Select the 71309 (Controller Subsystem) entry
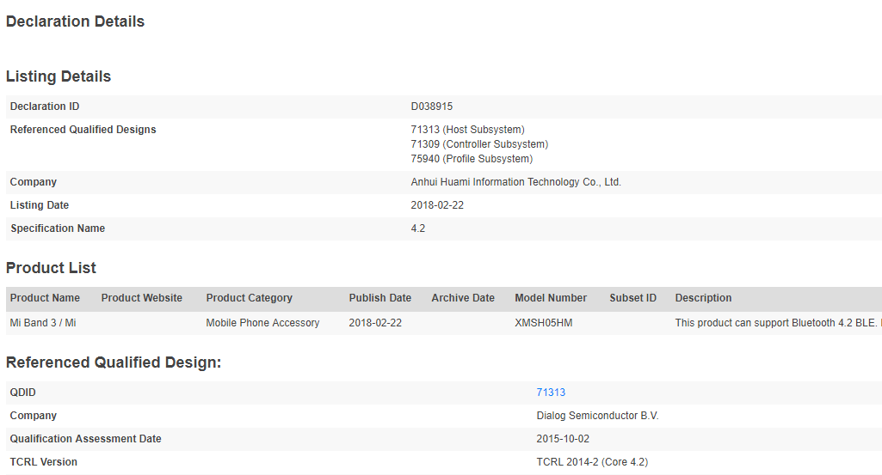Screen dimensions: 882x475 [x=479, y=144]
